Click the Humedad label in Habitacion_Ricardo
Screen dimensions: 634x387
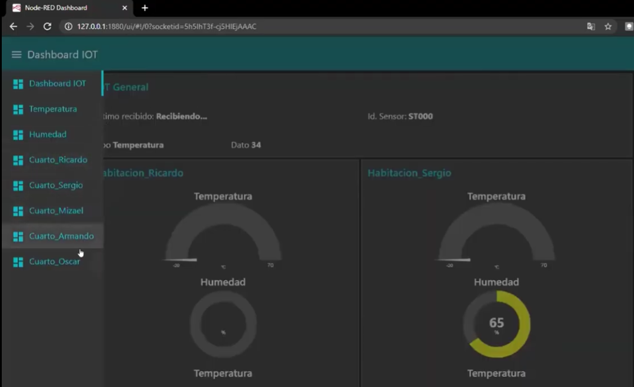(223, 282)
